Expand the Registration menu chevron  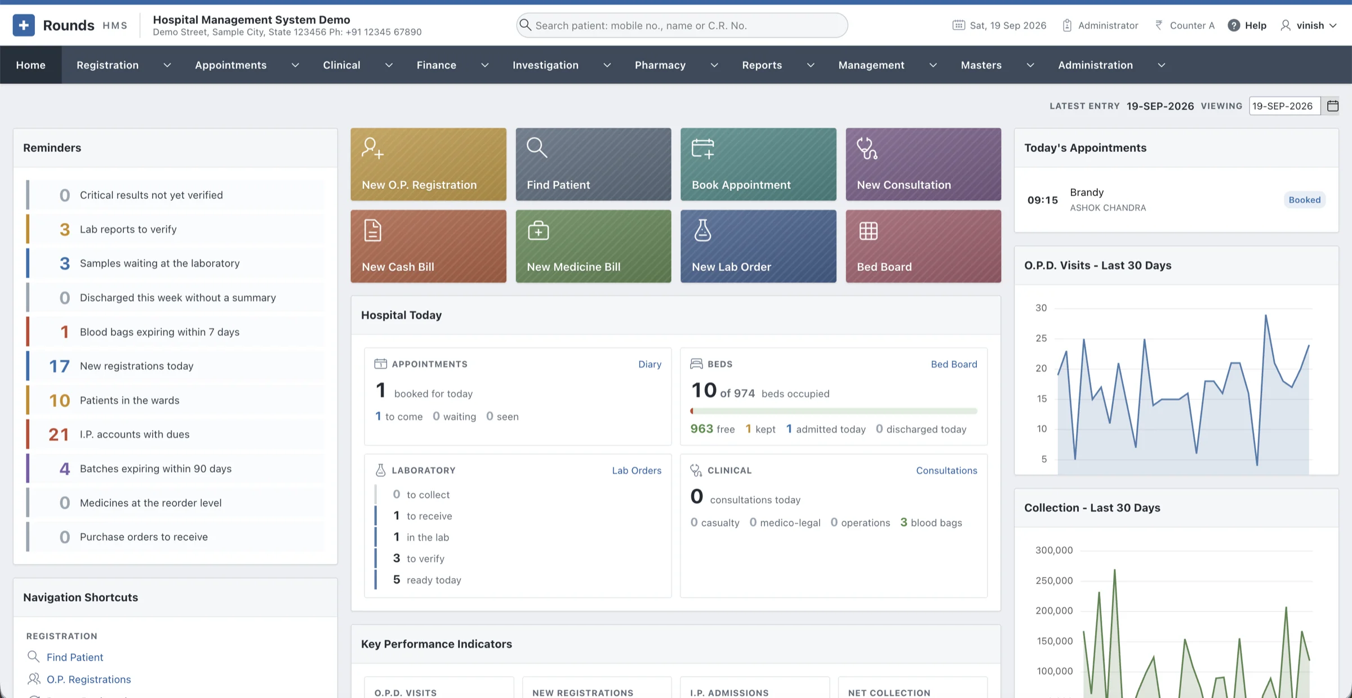pyautogui.click(x=167, y=65)
